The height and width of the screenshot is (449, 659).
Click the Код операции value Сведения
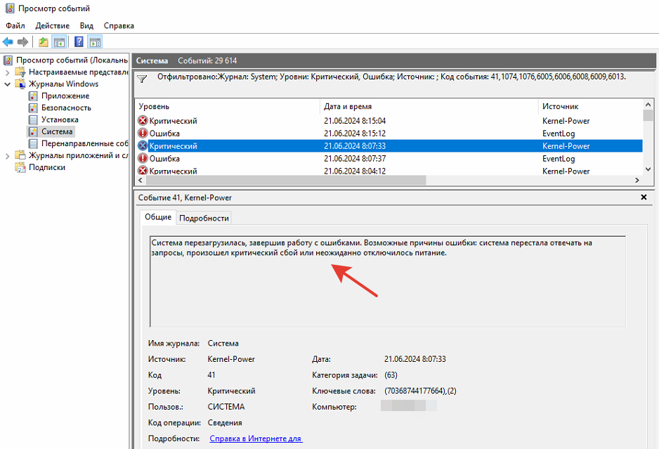[225, 423]
